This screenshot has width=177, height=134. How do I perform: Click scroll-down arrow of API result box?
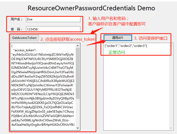[171, 128]
